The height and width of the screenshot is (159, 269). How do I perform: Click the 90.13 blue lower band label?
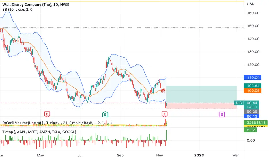tap(252, 116)
